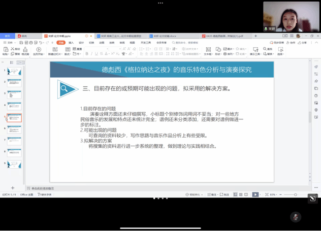Click the Increase Font Size icon
Image resolution: width=321 pixels, height=231 pixels.
(x=124, y=49)
